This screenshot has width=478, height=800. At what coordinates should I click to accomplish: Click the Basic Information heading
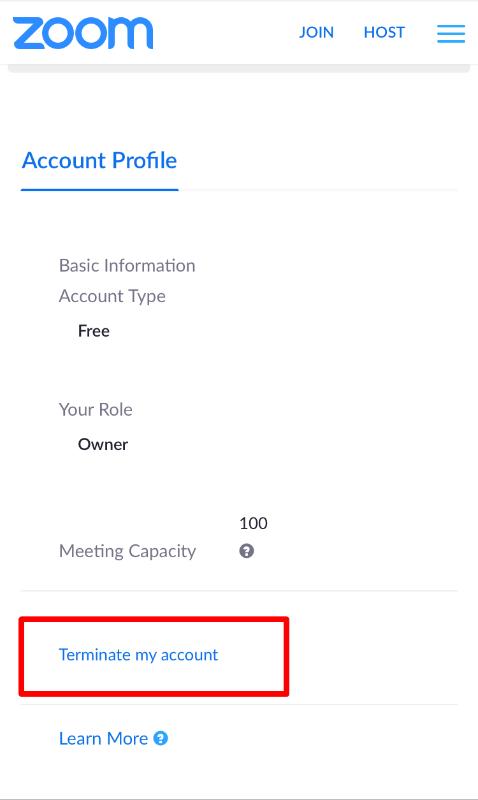click(127, 265)
